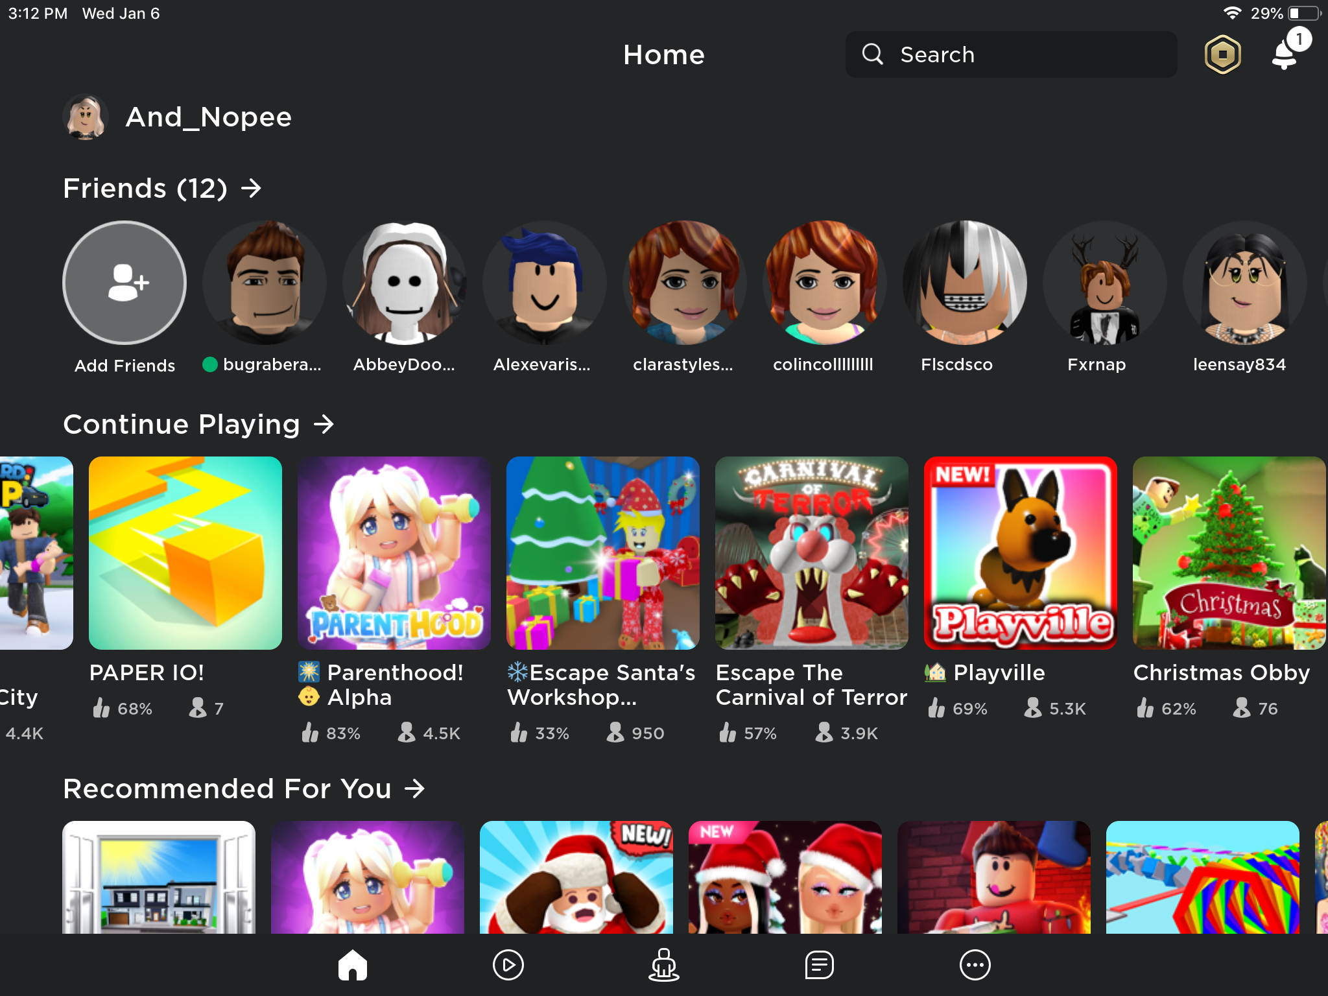The image size is (1328, 996).
Task: Tap the Search input field
Action: pyautogui.click(x=1012, y=54)
